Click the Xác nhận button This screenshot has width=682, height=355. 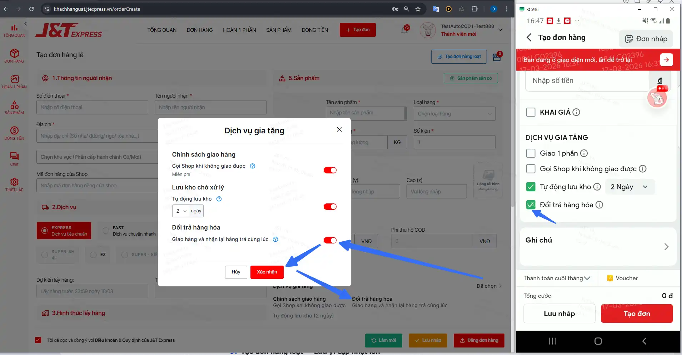coord(267,272)
